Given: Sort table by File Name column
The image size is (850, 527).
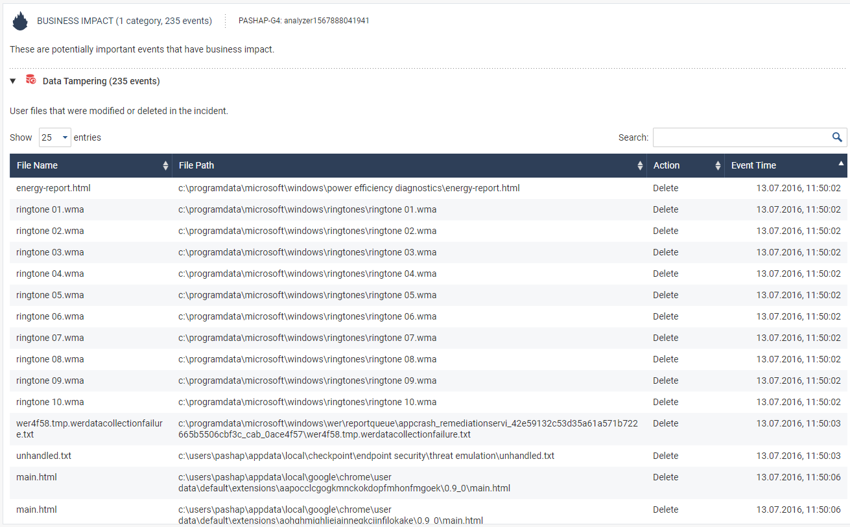Looking at the screenshot, I should tap(91, 165).
